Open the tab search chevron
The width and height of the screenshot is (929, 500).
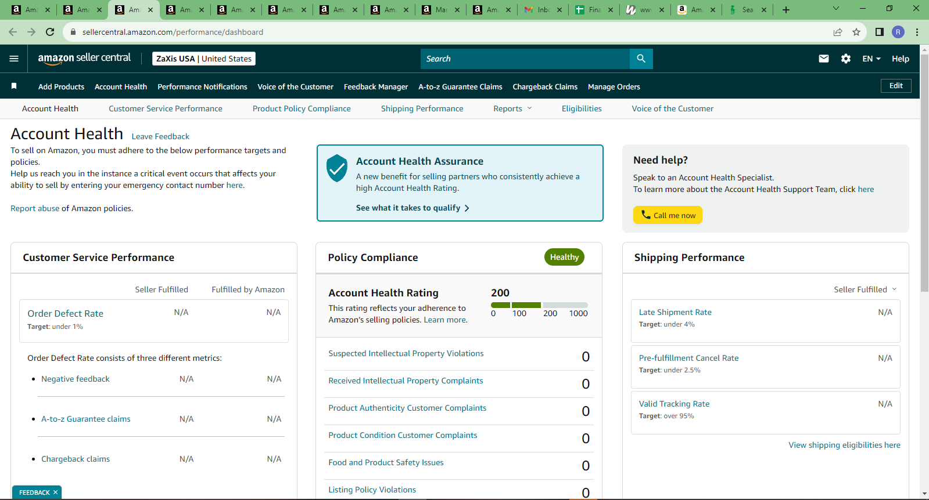[836, 9]
